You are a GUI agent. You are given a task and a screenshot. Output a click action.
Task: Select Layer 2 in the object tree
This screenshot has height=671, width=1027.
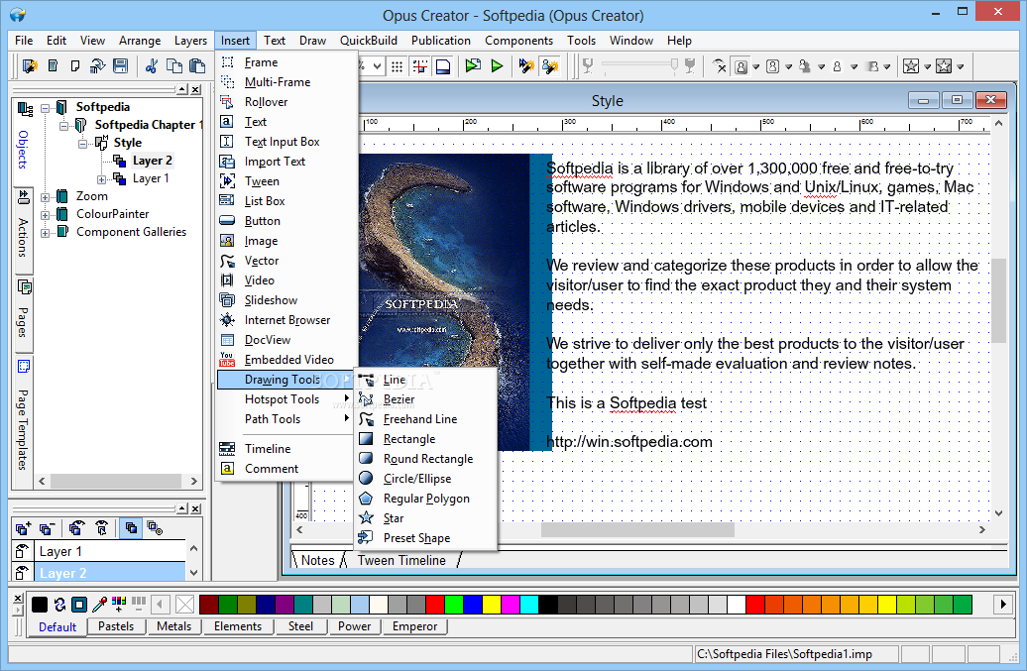[152, 161]
